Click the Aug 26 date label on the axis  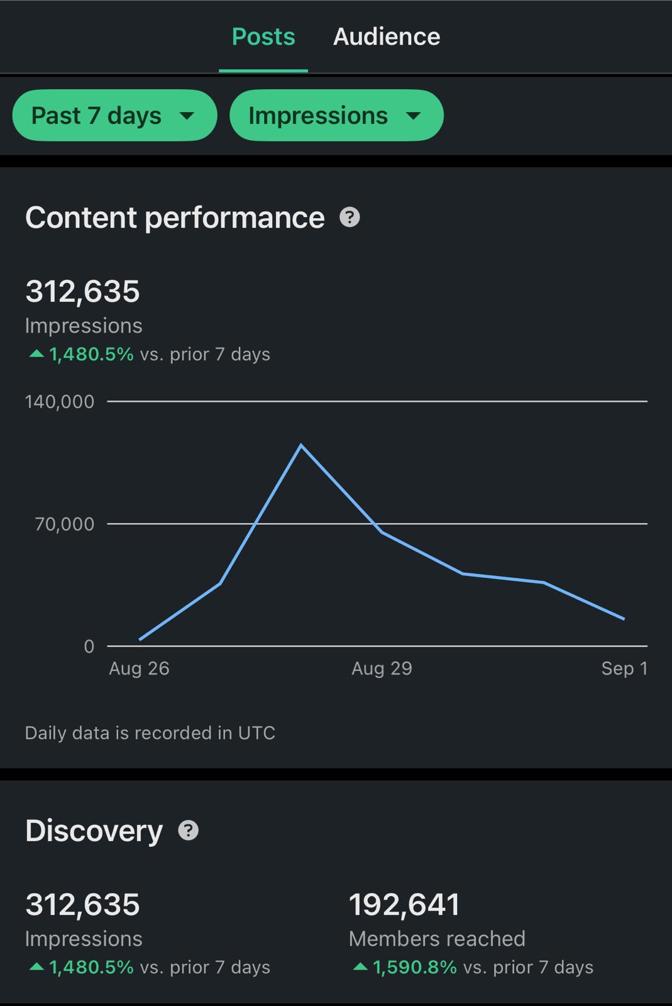[139, 668]
